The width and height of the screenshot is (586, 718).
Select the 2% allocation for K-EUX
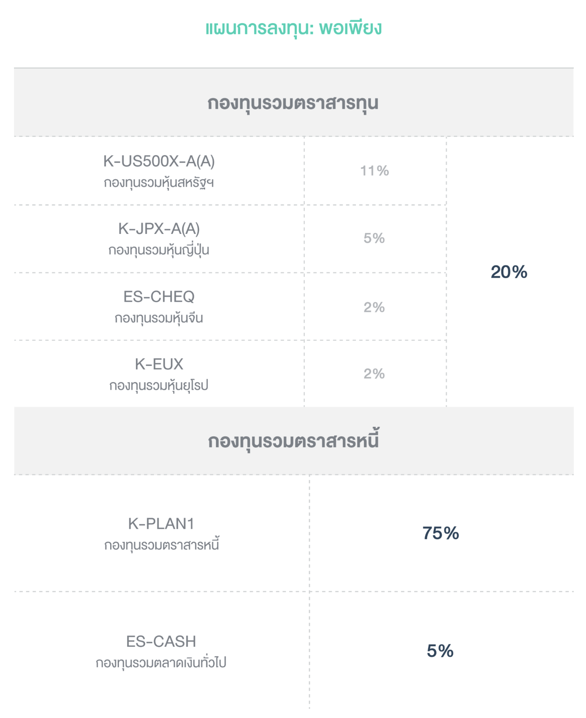(x=374, y=374)
